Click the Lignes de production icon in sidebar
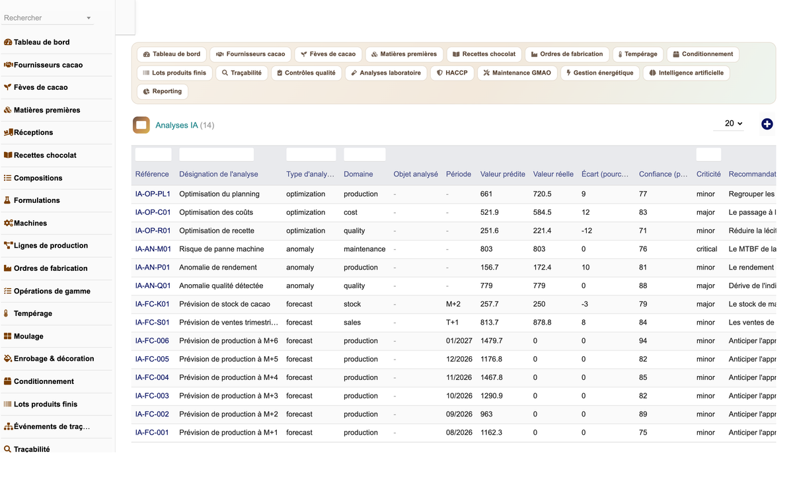Image resolution: width=793 pixels, height=491 pixels. (x=8, y=245)
